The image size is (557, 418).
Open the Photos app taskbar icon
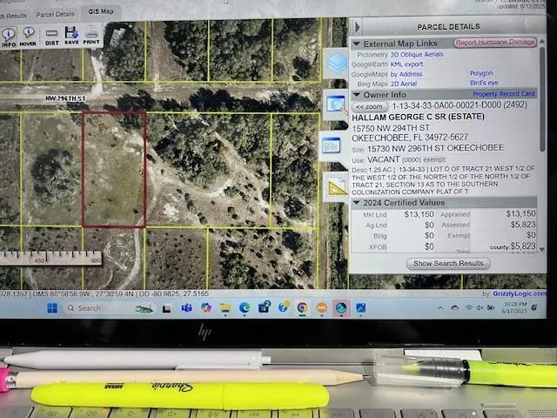coord(360,307)
